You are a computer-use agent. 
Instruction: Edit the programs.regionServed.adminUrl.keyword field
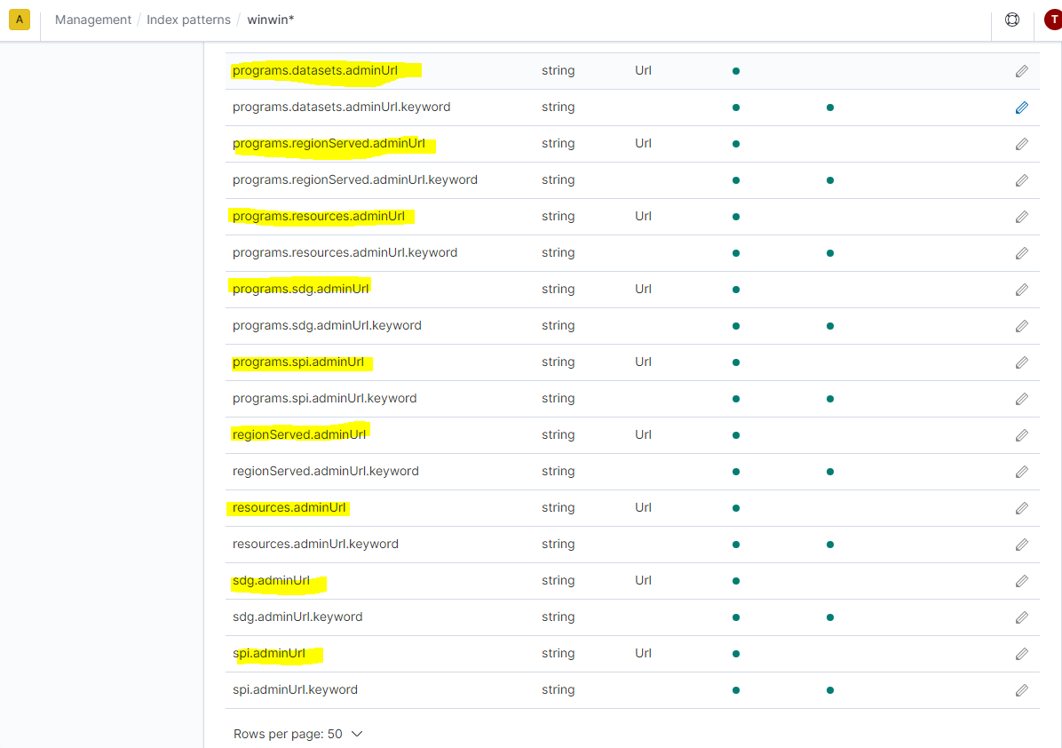pos(1021,179)
